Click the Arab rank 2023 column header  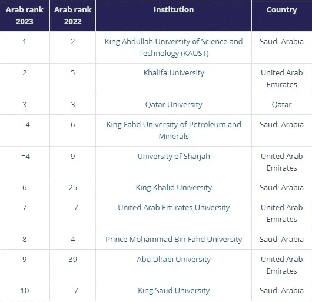pos(25,15)
